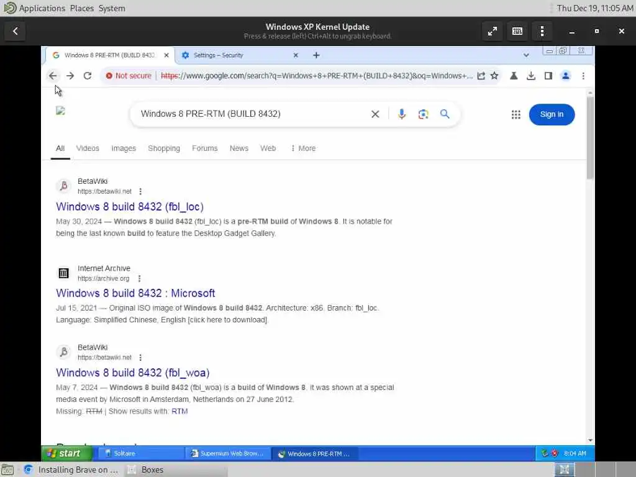Switch to Supermium Web Browser taskbar item
This screenshot has width=636, height=477.
pyautogui.click(x=227, y=453)
